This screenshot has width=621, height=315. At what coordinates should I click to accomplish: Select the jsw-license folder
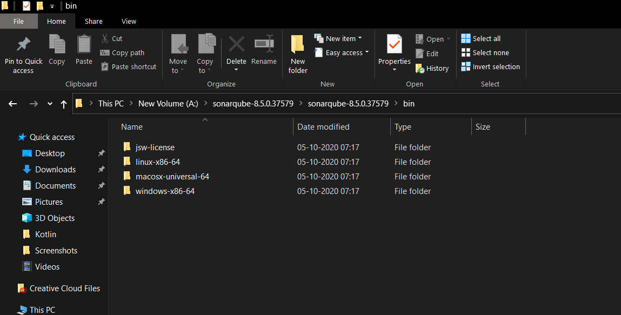pos(149,147)
